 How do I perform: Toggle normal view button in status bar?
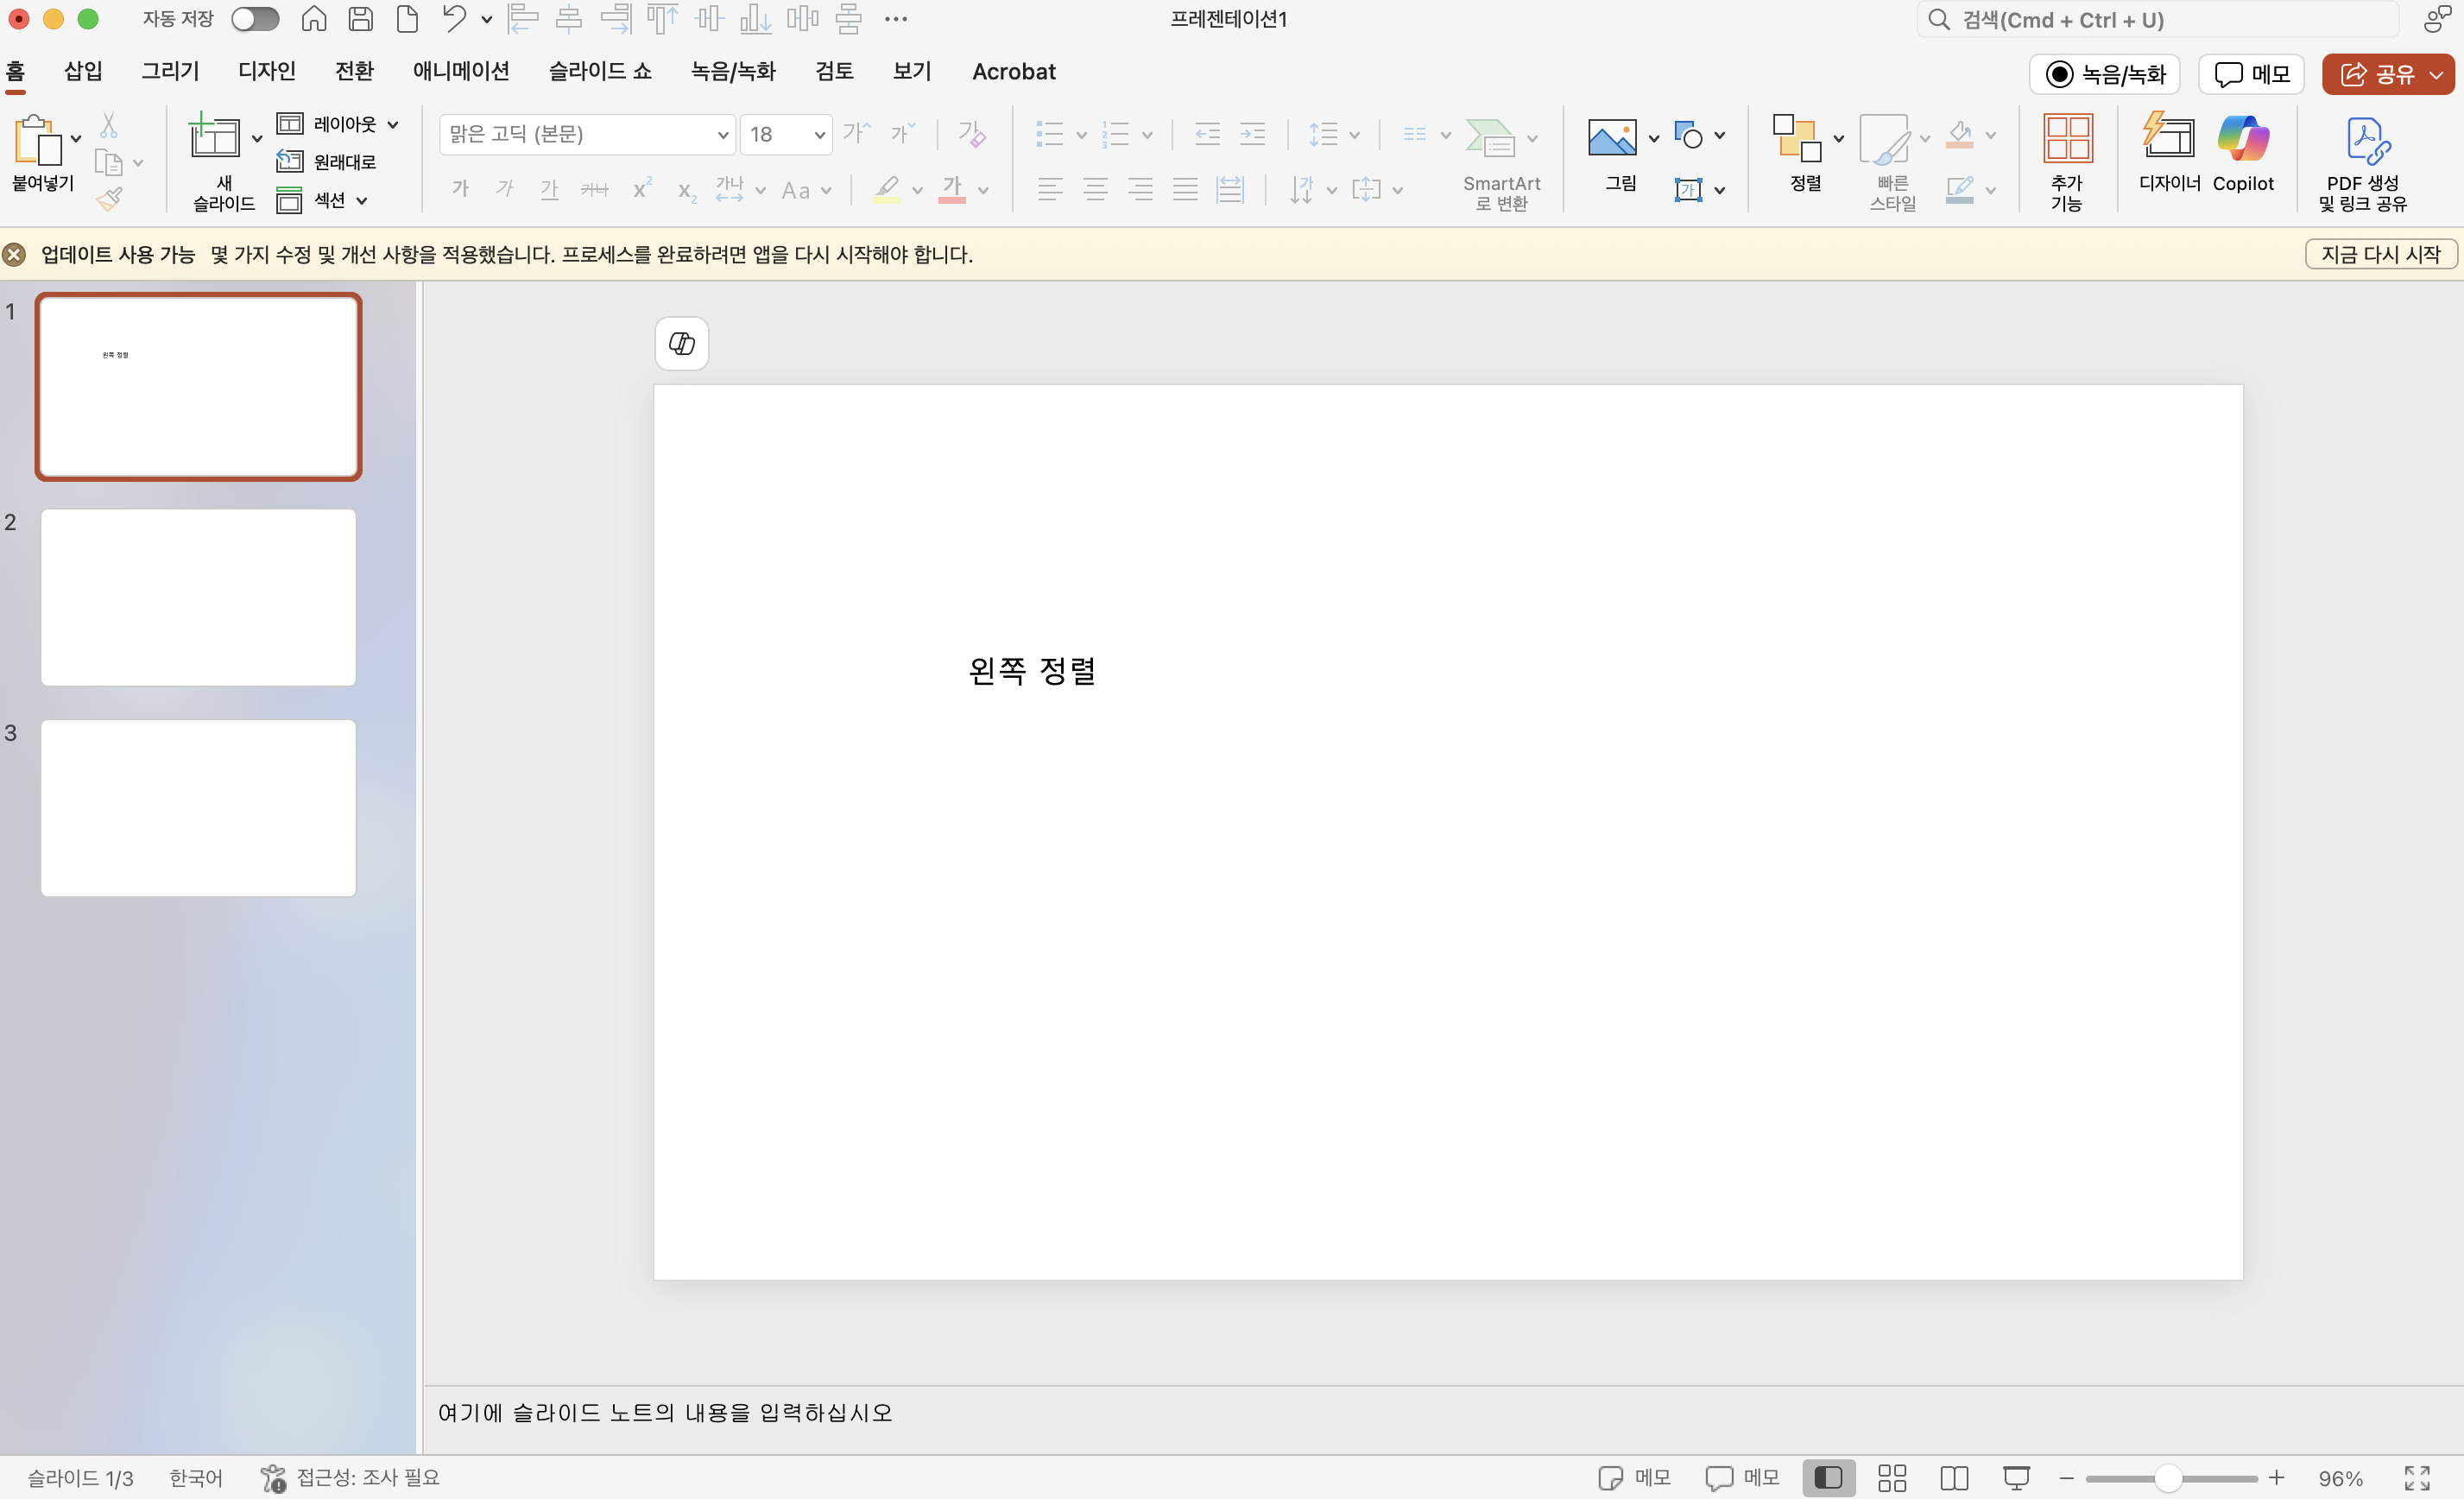[1828, 1477]
